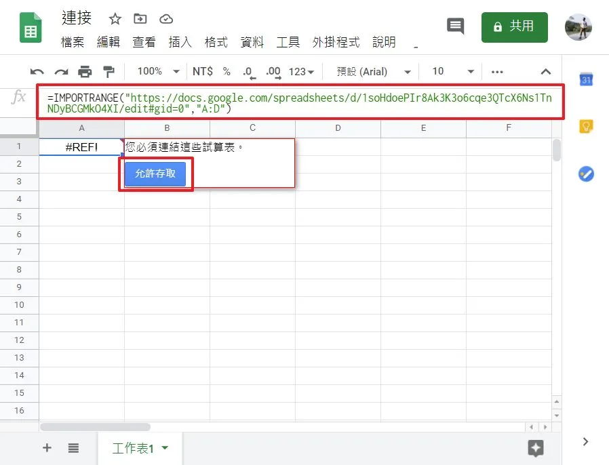Select column E header

pyautogui.click(x=423, y=128)
